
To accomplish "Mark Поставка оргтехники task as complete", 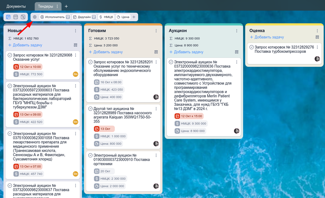I will coord(90,156).
